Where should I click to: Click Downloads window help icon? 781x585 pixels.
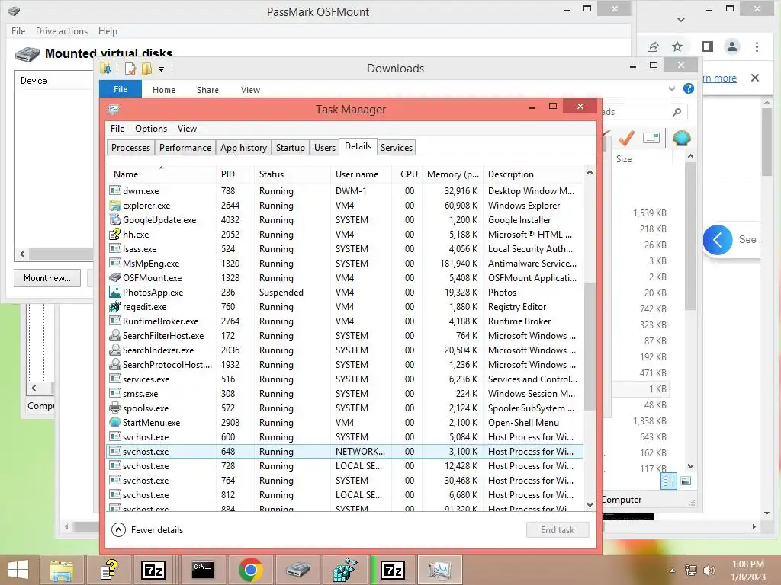pos(689,88)
